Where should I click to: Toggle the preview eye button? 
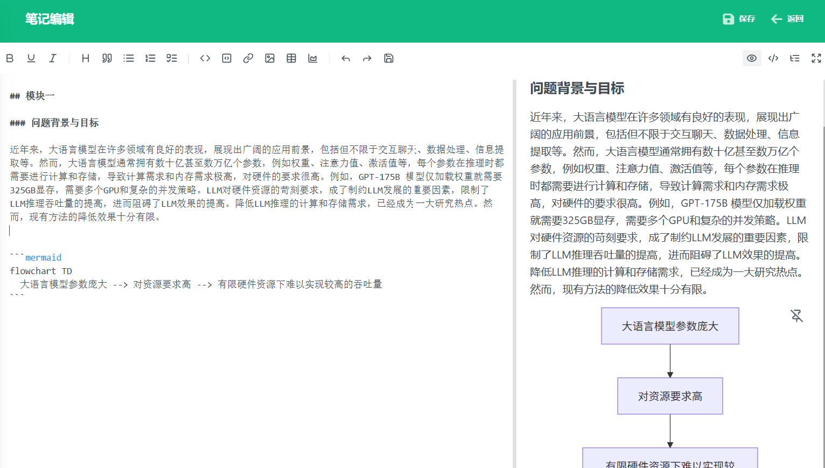pos(752,58)
